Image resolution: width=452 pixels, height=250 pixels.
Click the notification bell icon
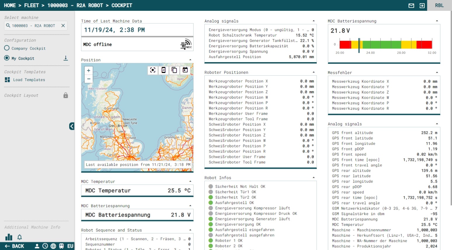click(x=20, y=237)
